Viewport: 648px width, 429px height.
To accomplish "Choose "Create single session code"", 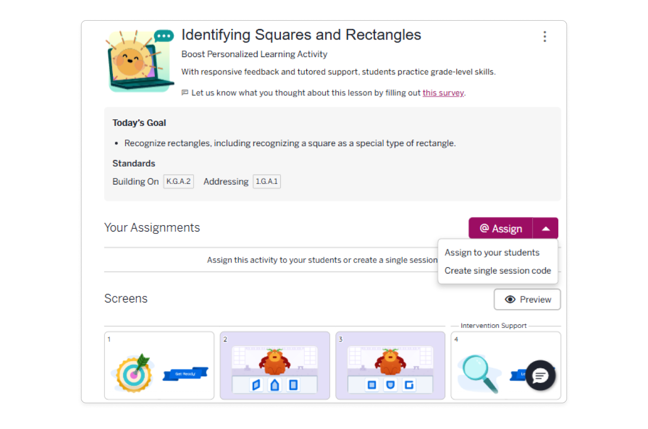I will [x=498, y=271].
